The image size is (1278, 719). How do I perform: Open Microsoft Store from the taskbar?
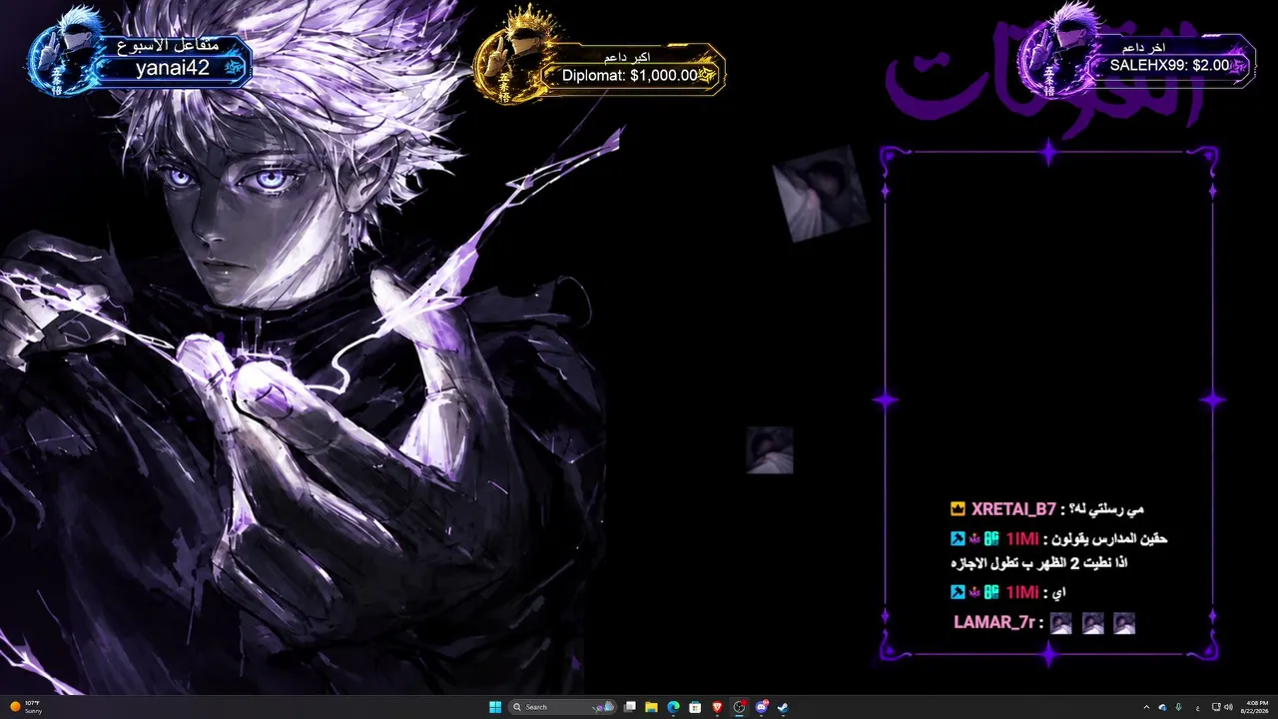[695, 707]
